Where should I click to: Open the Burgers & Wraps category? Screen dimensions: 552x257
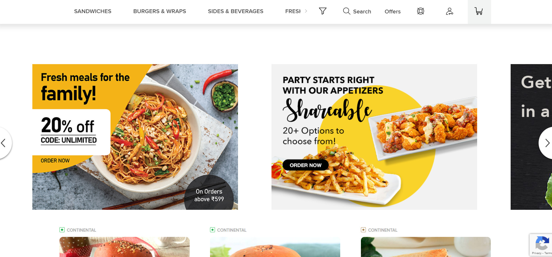coord(160,11)
